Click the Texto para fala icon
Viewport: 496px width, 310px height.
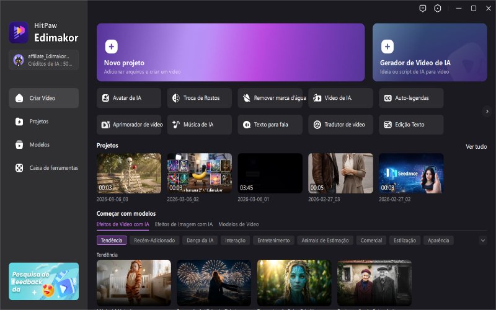[247, 125]
